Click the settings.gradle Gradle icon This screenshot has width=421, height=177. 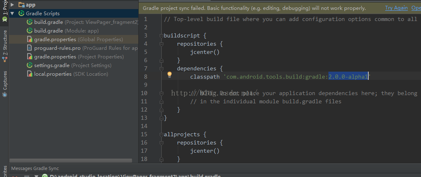(x=30, y=65)
